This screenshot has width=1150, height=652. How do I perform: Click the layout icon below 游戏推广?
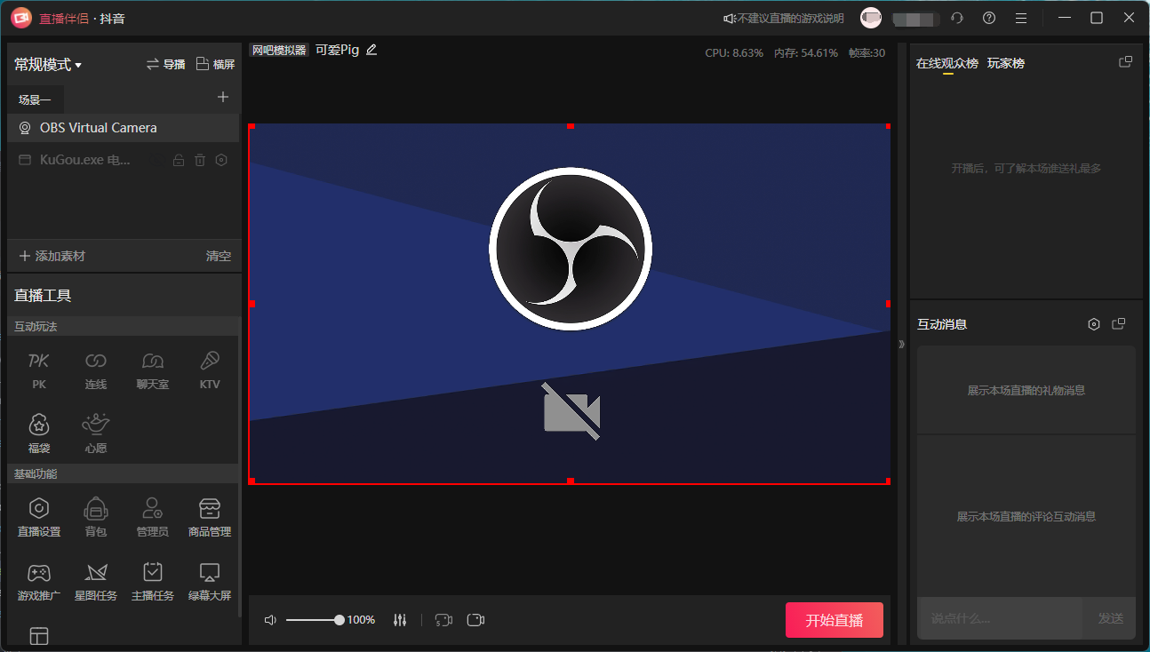(x=38, y=636)
